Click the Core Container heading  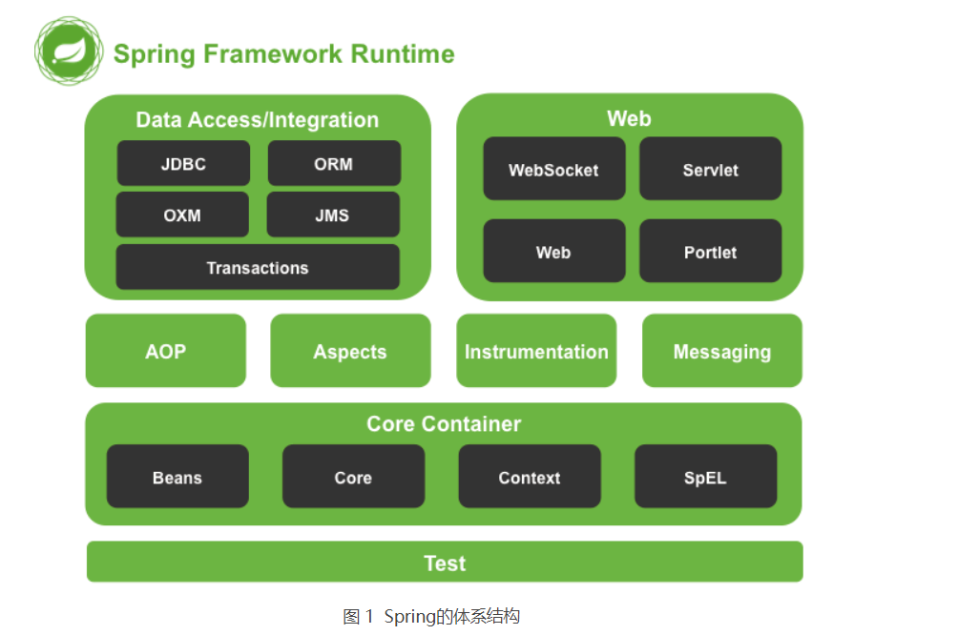(x=444, y=423)
